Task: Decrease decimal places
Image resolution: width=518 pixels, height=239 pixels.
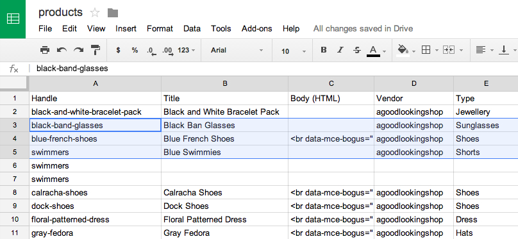Action: [152, 51]
